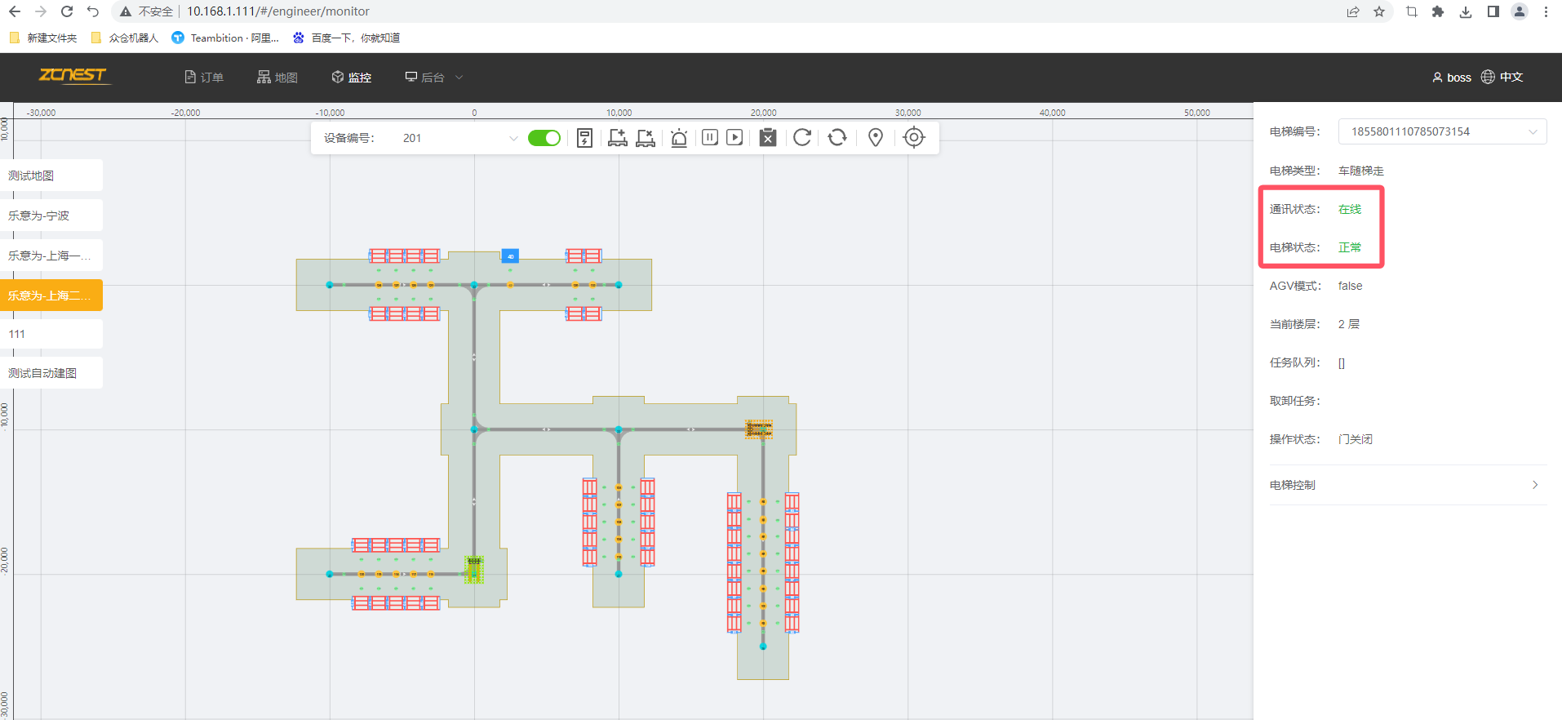Select the 乐意为-宁波 map entry

click(x=51, y=216)
